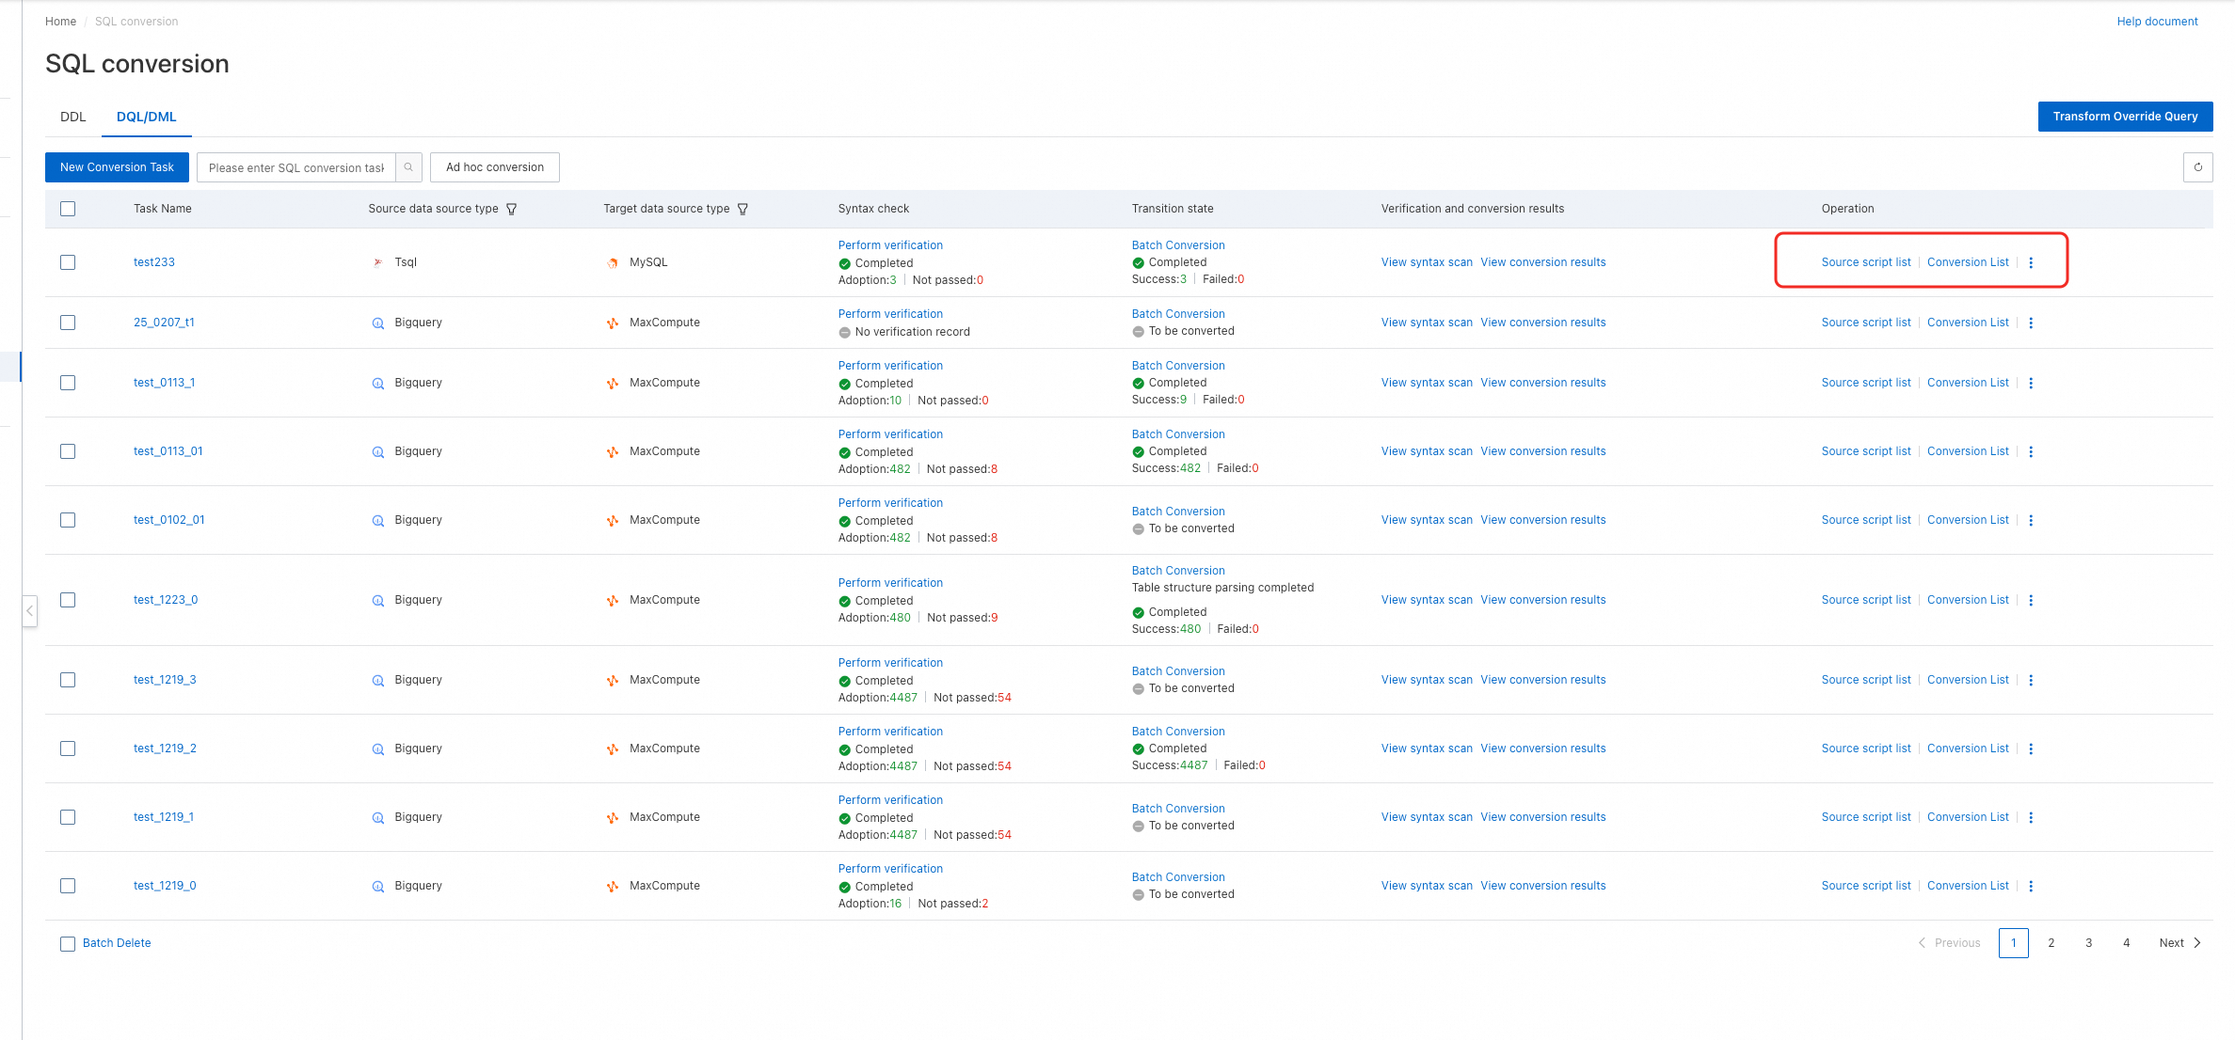The height and width of the screenshot is (1040, 2235).
Task: Click the SQL conversion task search field
Action: [x=295, y=167]
